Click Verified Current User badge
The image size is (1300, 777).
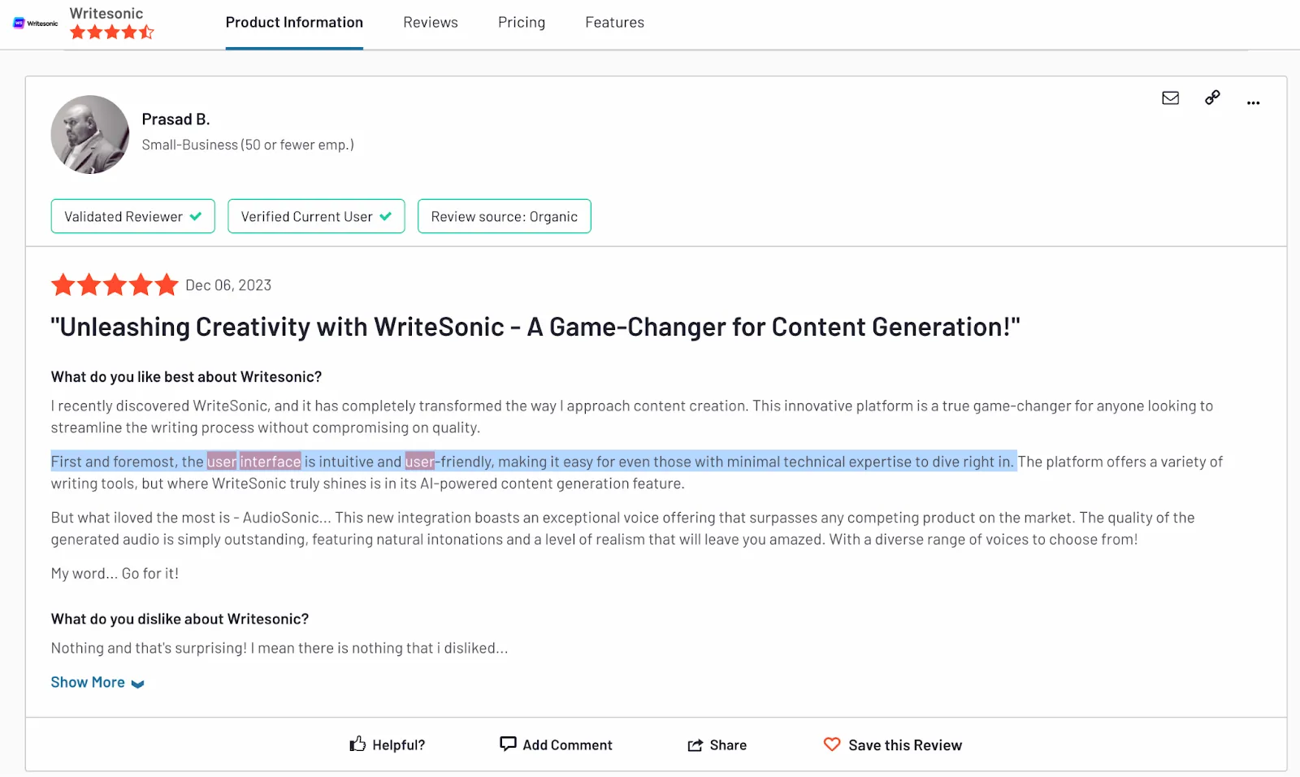316,216
